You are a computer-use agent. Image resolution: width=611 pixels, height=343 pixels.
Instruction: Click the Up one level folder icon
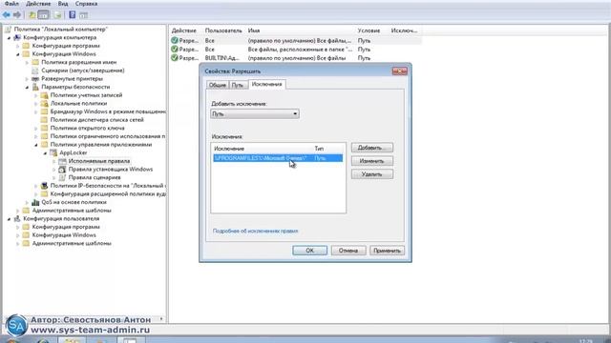32,15
